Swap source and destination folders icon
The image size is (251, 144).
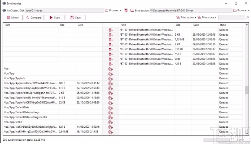126,10
